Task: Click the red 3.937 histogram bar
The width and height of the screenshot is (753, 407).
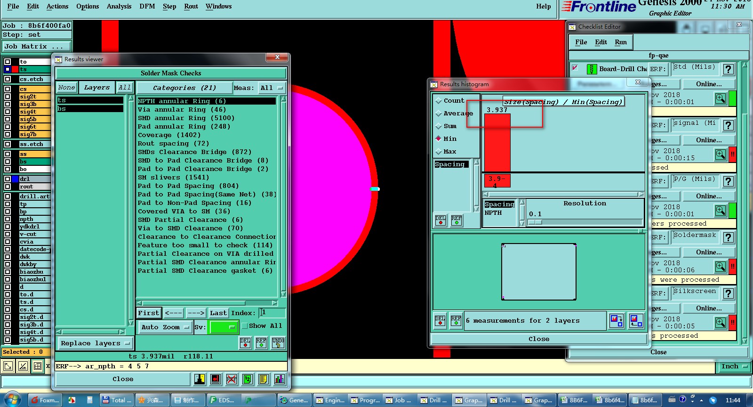Action: click(x=497, y=143)
